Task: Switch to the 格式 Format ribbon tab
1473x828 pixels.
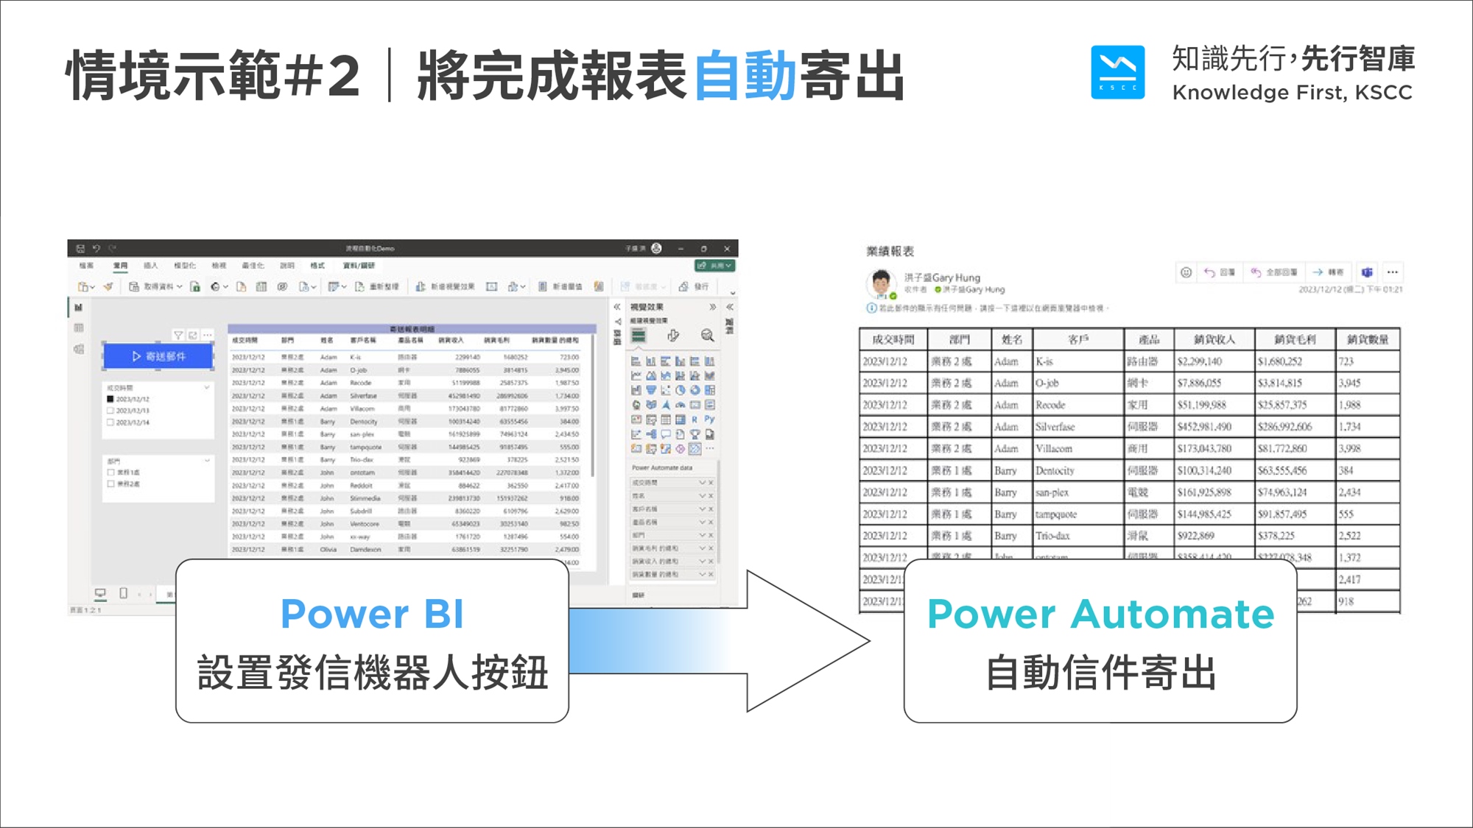Action: (x=317, y=266)
